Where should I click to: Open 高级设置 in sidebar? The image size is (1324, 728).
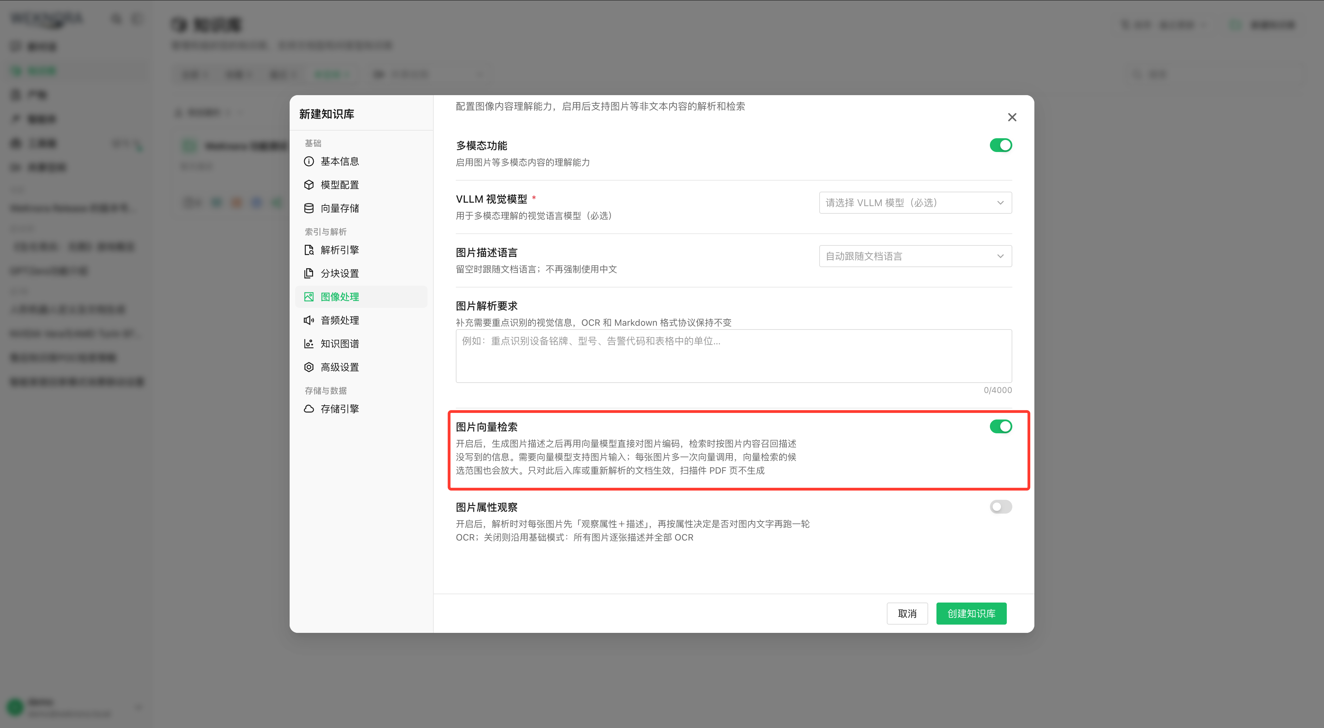[x=361, y=367]
